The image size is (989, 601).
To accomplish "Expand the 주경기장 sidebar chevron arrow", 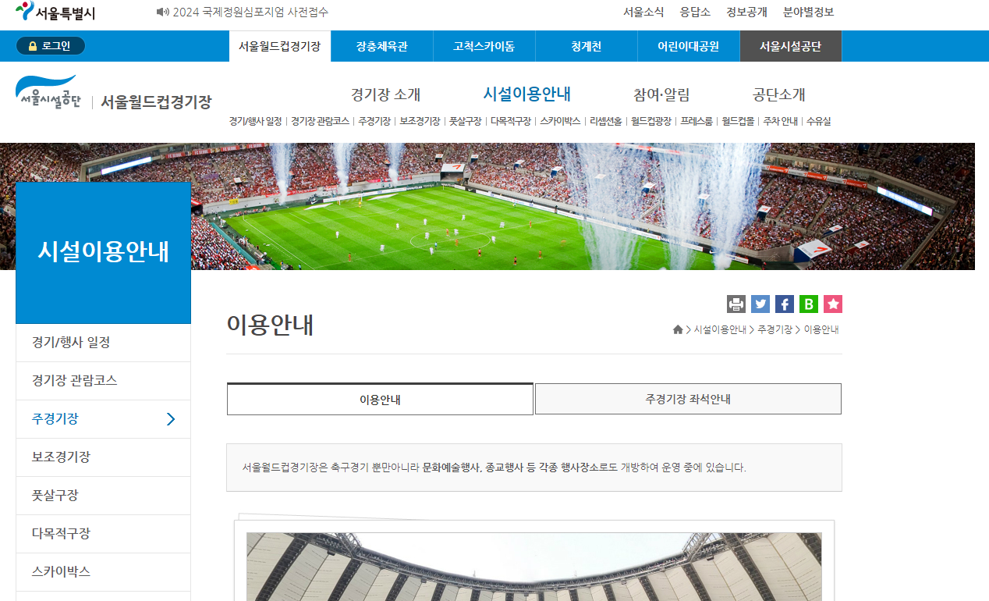I will click(x=172, y=419).
